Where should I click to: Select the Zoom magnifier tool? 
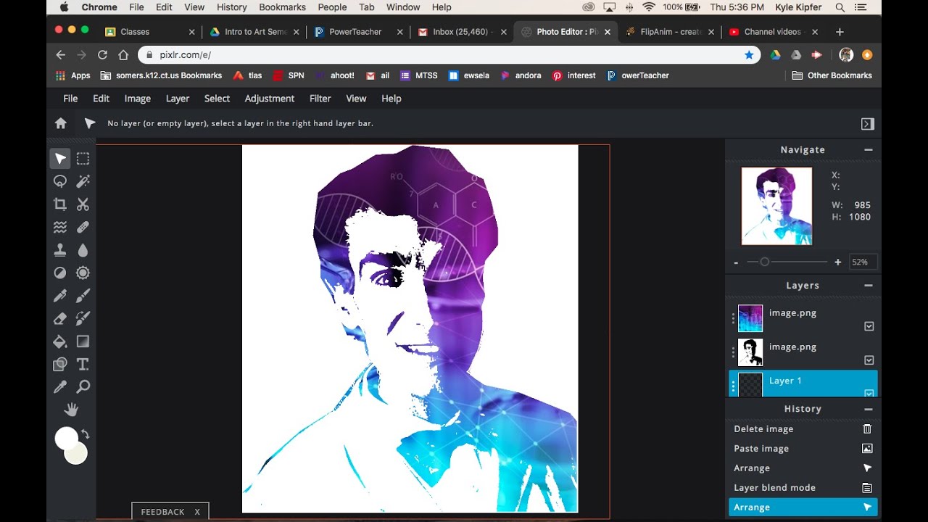83,387
